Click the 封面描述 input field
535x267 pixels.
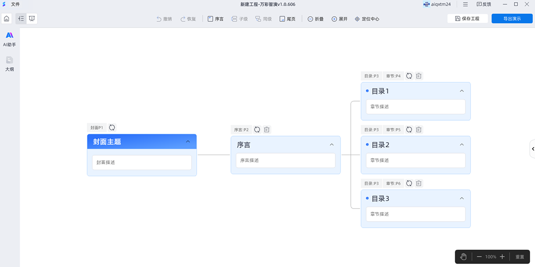click(142, 162)
